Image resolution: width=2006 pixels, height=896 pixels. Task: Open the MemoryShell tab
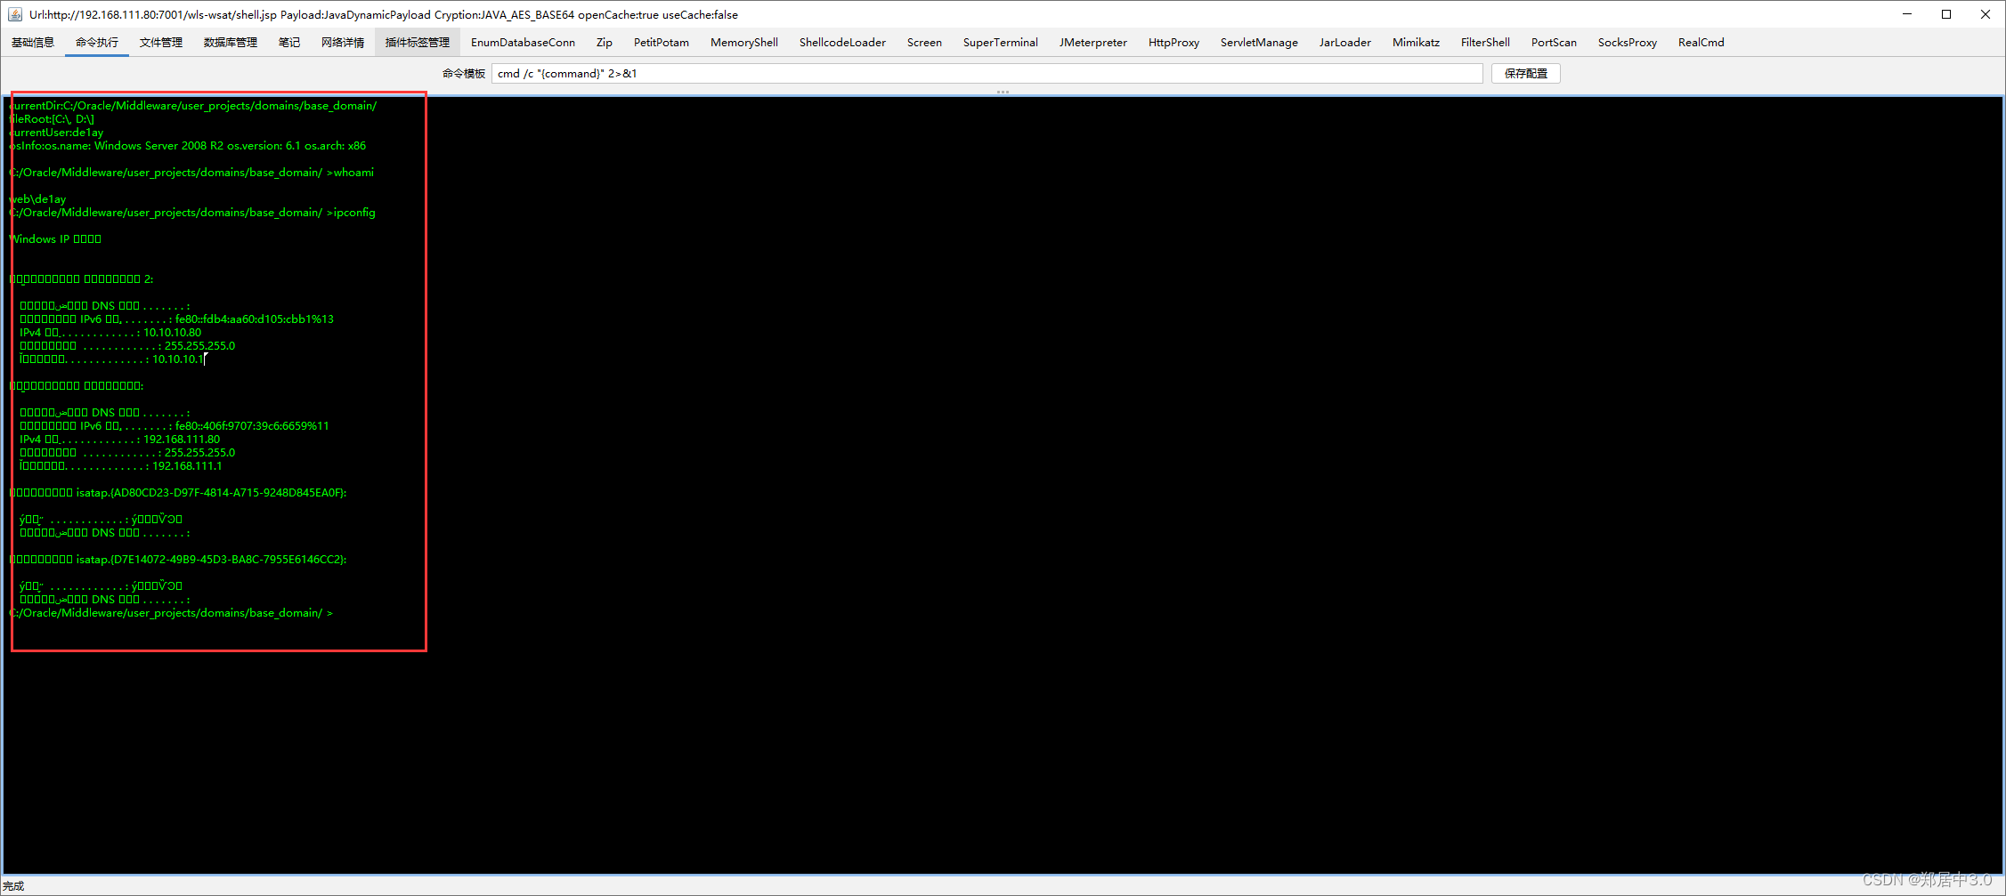click(744, 43)
